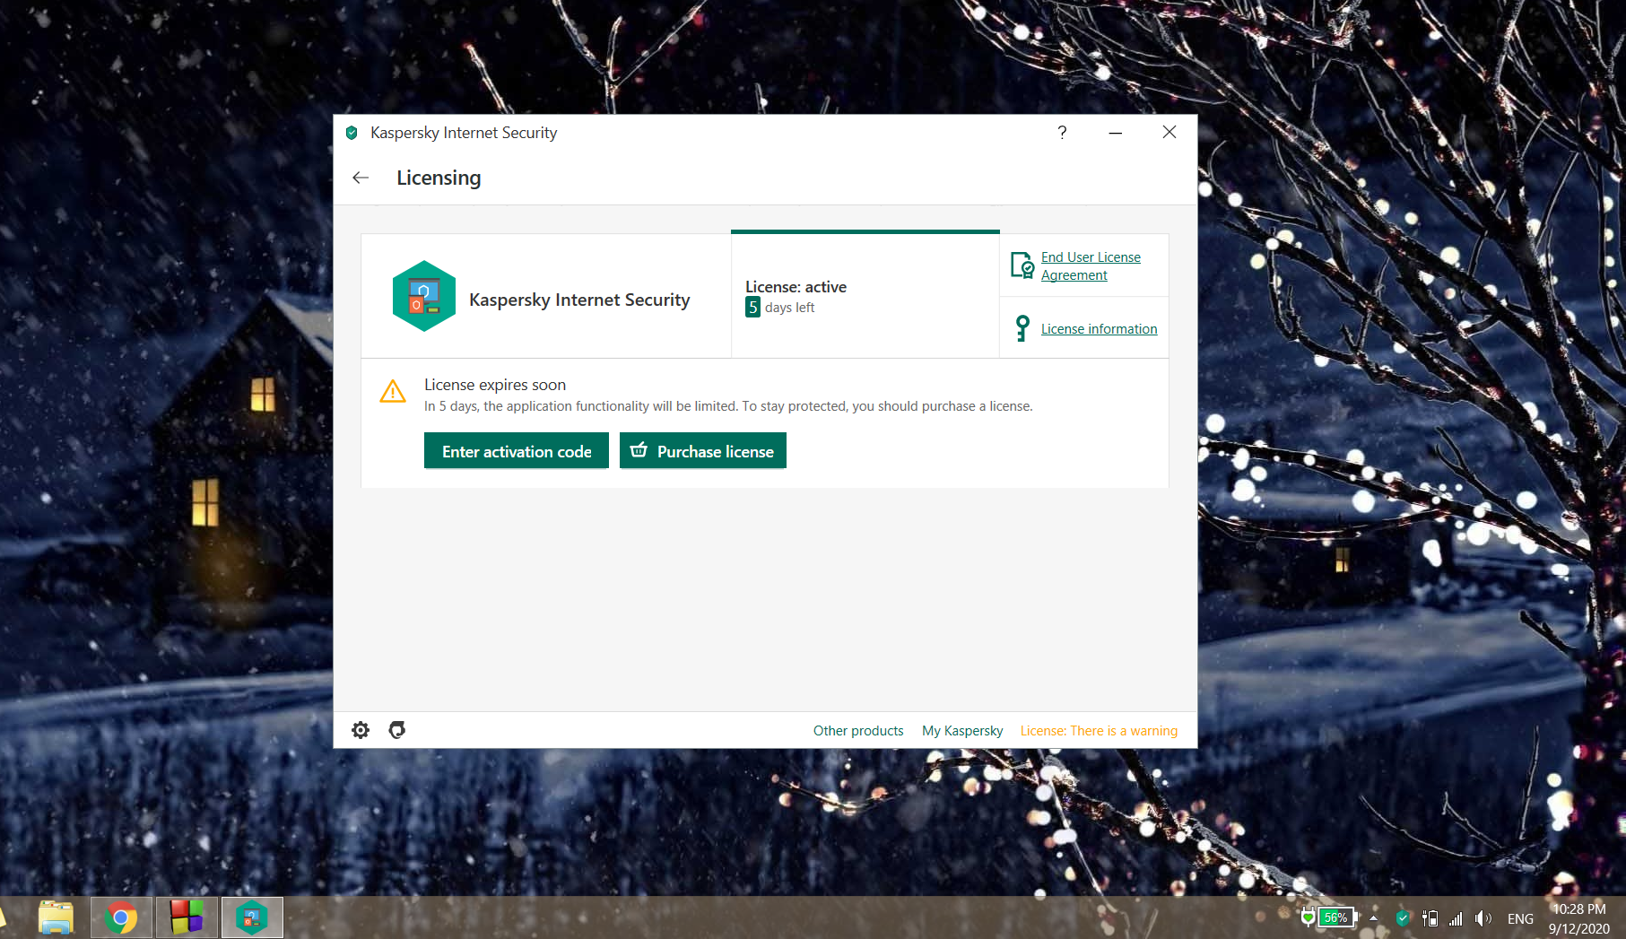The width and height of the screenshot is (1626, 939).
Task: Click the Kaspersky taskbar button
Action: [252, 917]
